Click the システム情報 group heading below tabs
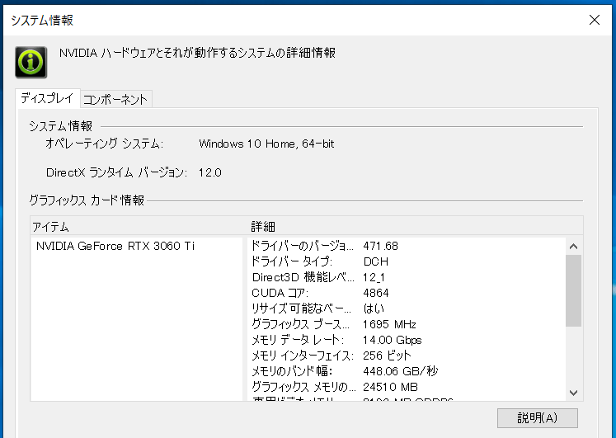The height and width of the screenshot is (438, 616). 60,126
